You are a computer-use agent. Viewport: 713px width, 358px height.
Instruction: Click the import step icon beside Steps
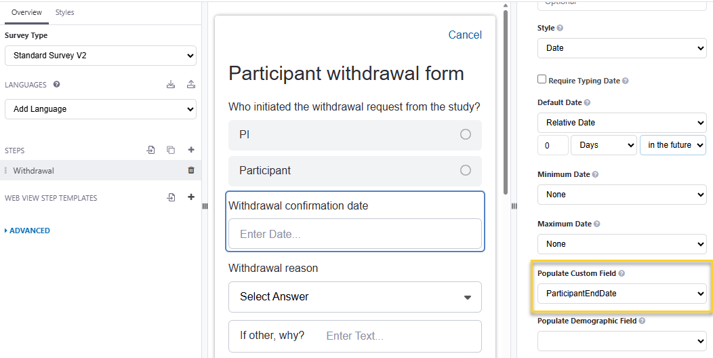coord(150,150)
